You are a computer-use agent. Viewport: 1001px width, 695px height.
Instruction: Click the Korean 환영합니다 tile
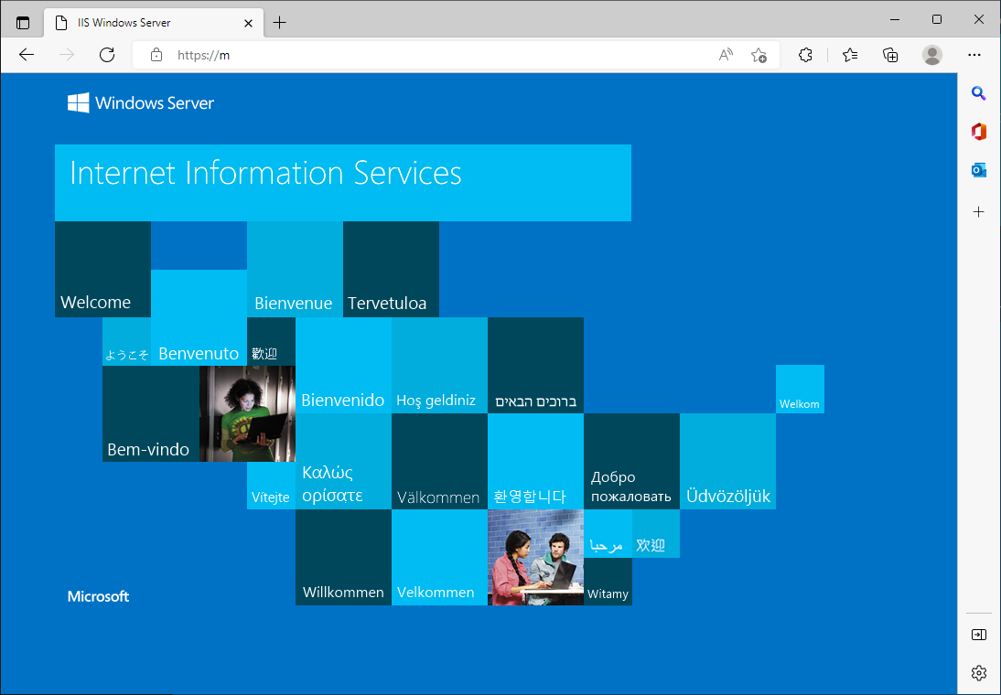pyautogui.click(x=535, y=462)
